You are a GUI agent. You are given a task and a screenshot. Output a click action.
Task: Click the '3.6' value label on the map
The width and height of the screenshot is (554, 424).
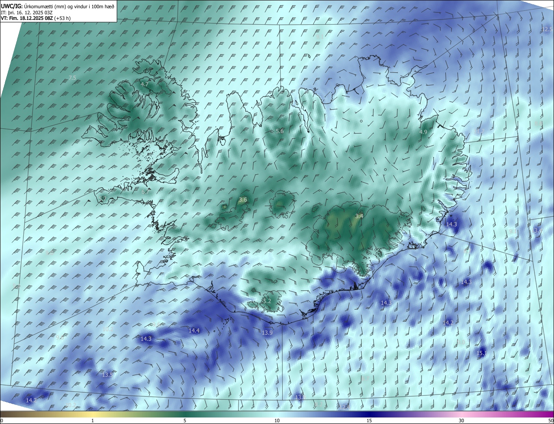pyautogui.click(x=243, y=200)
